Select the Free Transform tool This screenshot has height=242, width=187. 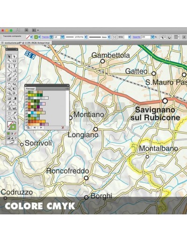coord(14,88)
